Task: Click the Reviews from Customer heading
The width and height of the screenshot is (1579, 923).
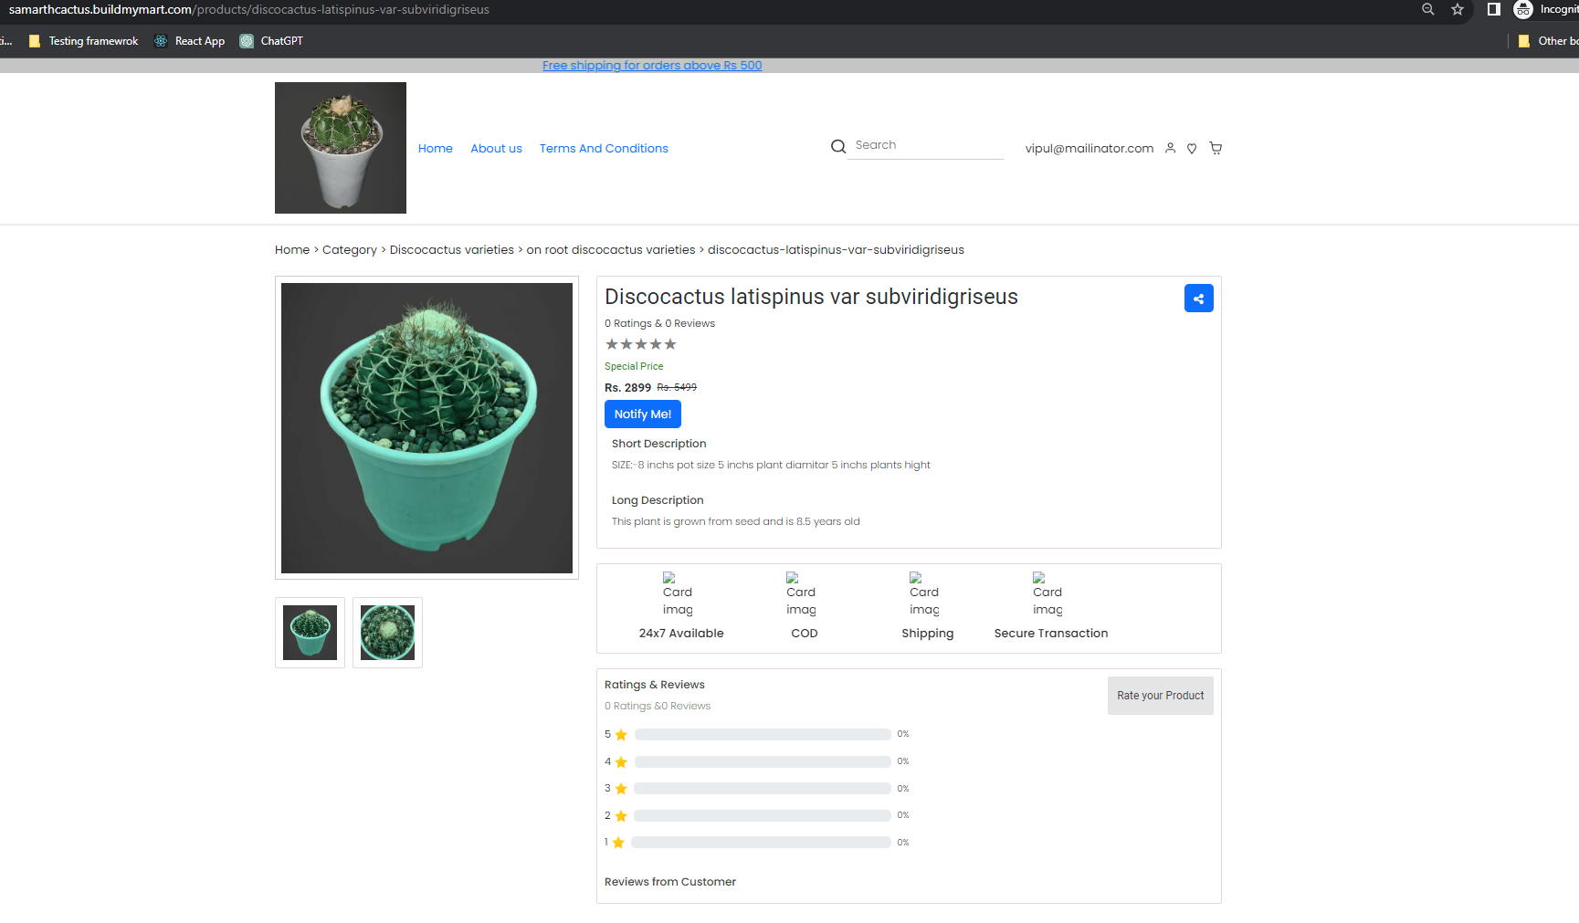Action: (x=670, y=882)
